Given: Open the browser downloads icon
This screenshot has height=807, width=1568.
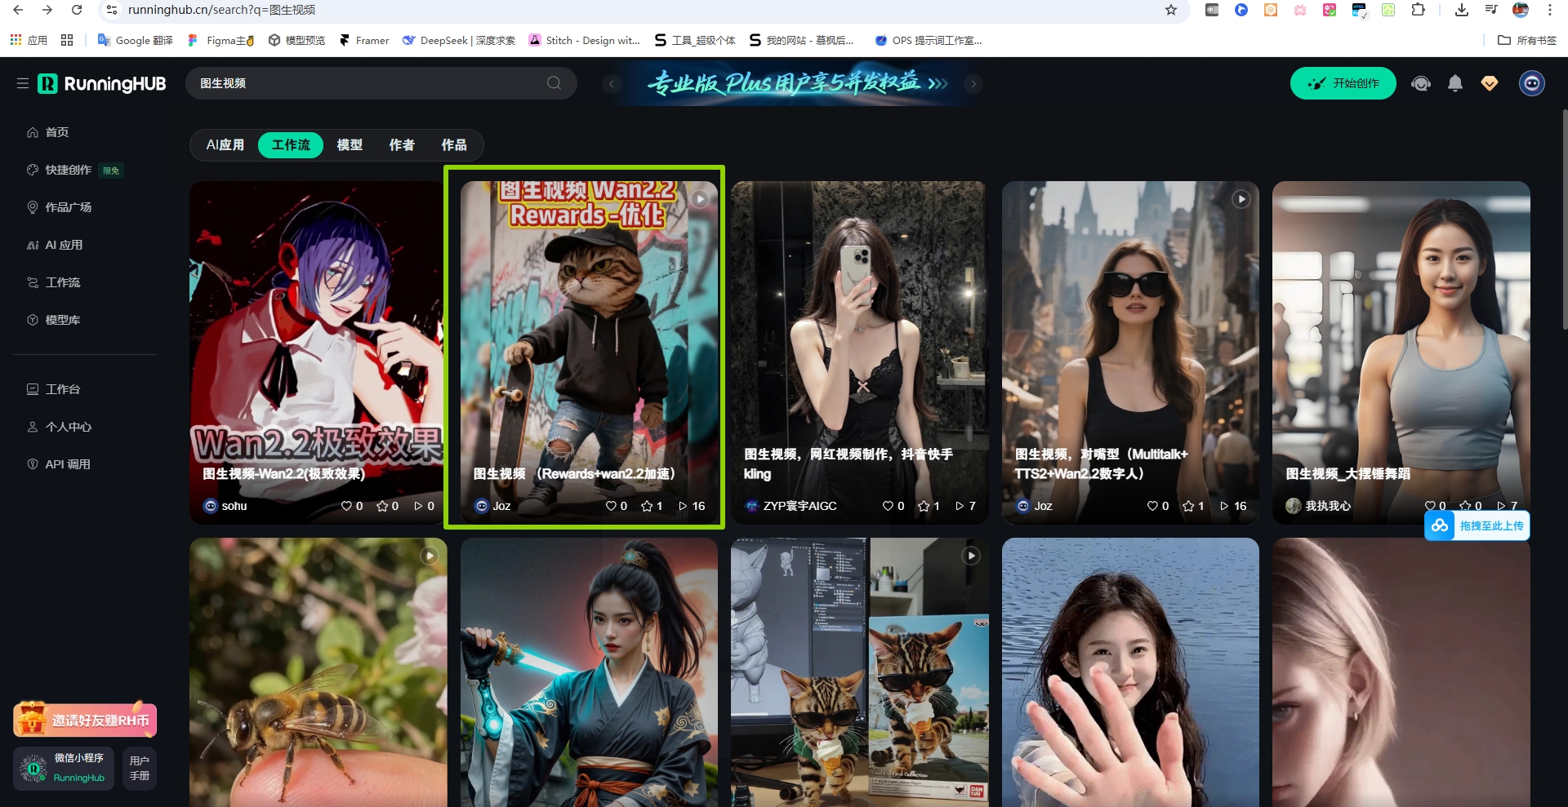Looking at the screenshot, I should [x=1462, y=10].
